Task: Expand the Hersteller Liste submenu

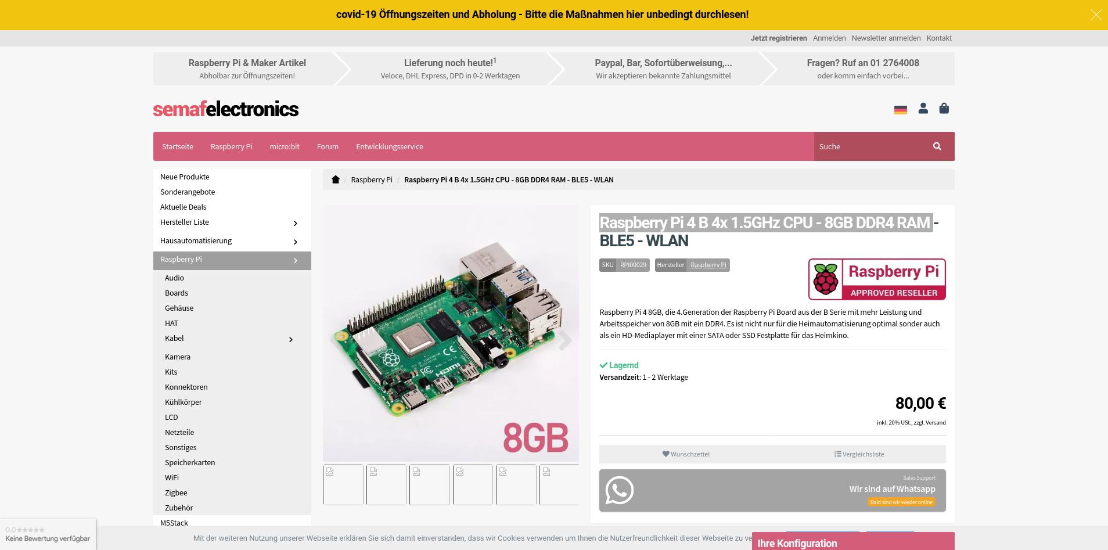Action: click(x=296, y=223)
